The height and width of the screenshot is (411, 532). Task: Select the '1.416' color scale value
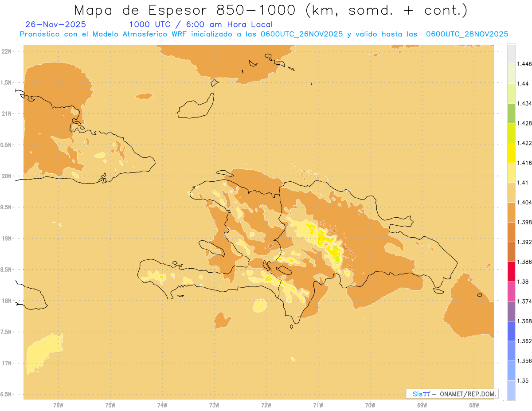(525, 163)
